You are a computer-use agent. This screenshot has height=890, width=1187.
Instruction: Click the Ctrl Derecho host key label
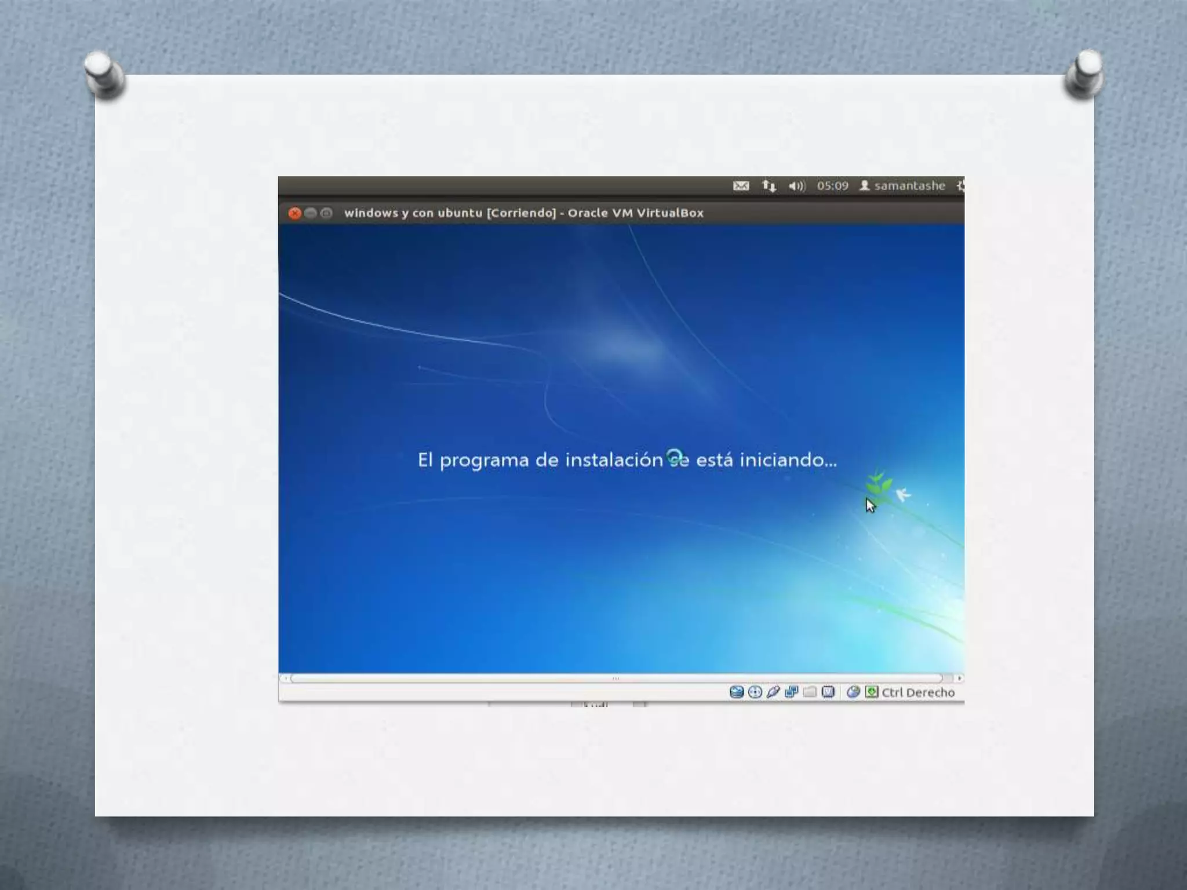pyautogui.click(x=918, y=692)
